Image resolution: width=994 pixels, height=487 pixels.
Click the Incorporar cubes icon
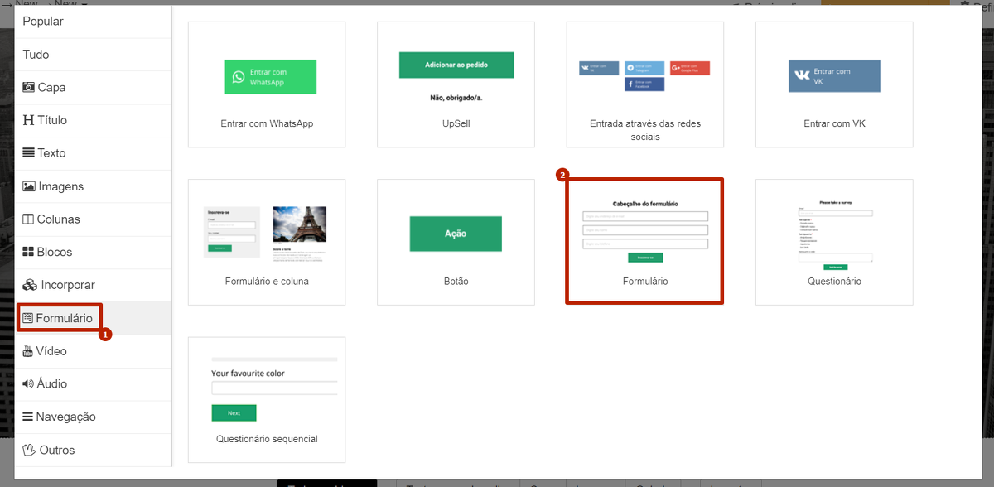tap(30, 285)
